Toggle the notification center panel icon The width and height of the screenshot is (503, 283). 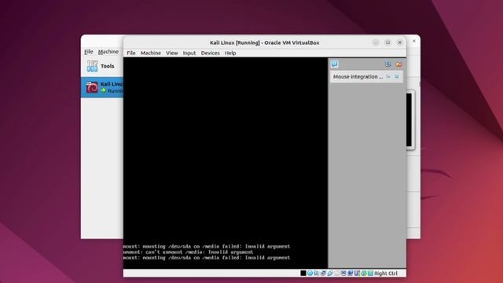tap(335, 64)
